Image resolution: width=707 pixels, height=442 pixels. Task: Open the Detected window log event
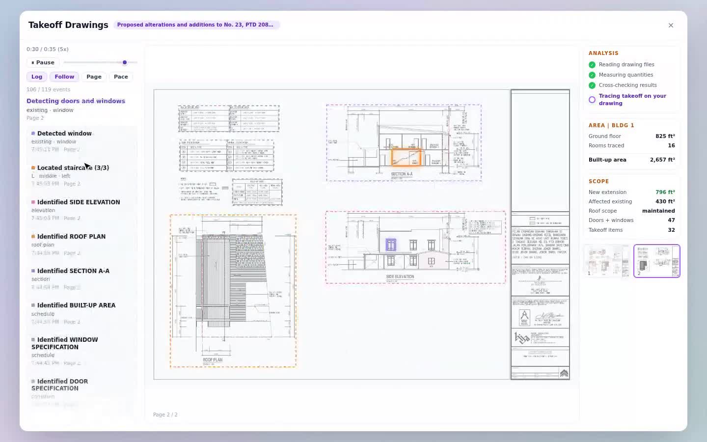tap(82, 141)
